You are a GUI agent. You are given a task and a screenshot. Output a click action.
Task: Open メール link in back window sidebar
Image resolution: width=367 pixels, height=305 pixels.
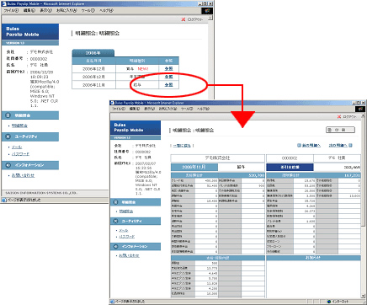tap(17, 147)
